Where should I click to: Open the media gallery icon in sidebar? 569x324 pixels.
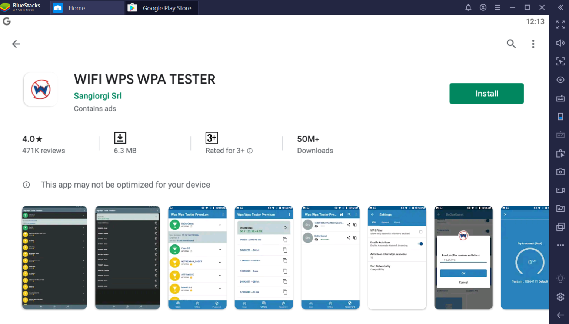560,209
